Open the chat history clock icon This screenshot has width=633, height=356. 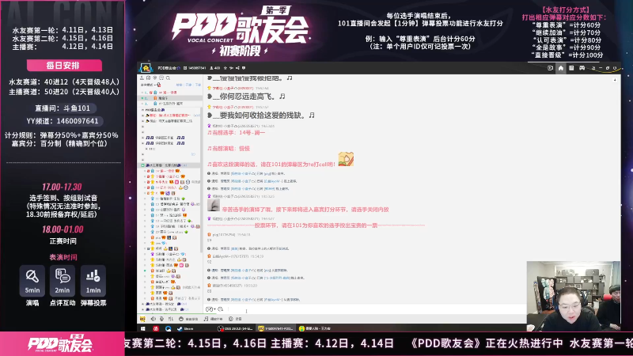[x=221, y=309]
